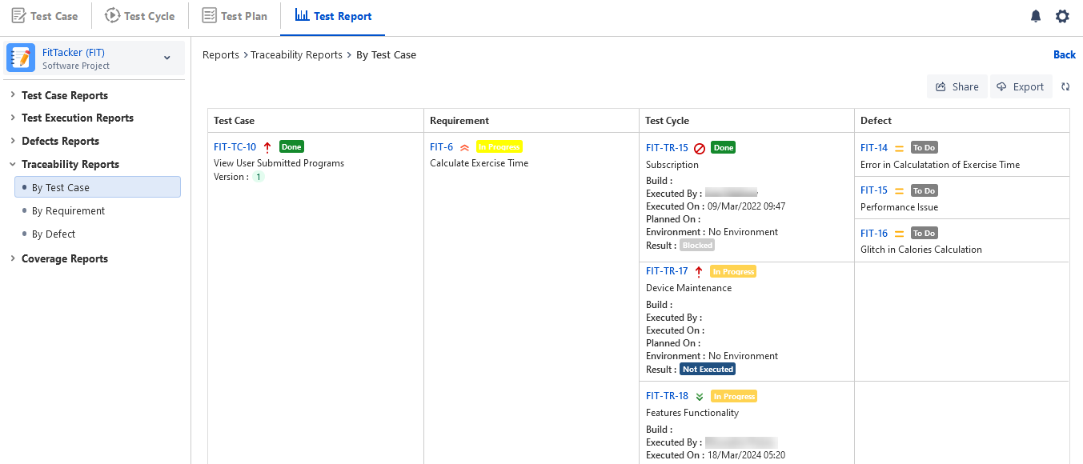Click Not Executed result badge
This screenshot has width=1083, height=464.
pyautogui.click(x=708, y=370)
